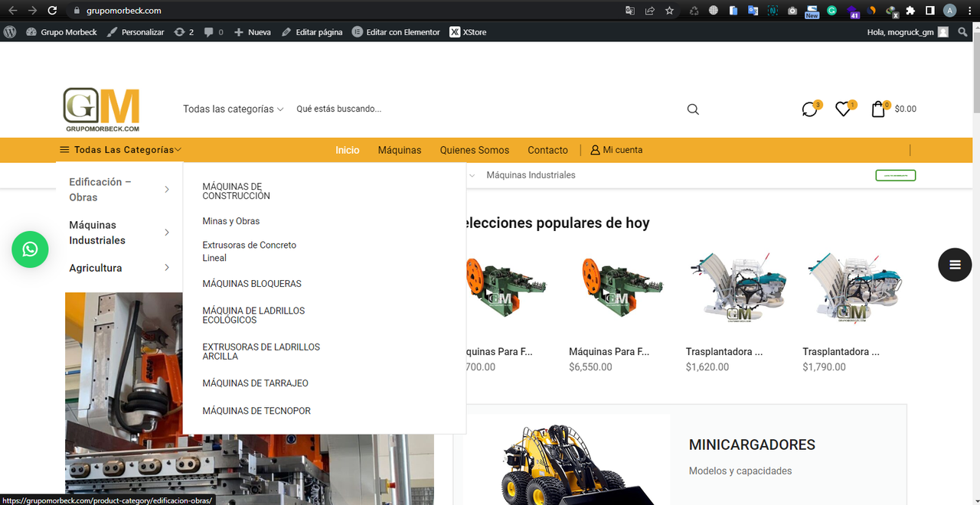Select MÁQUINAS DE CONSTRUCCIÓN submenu entry
Image resolution: width=980 pixels, height=505 pixels.
pos(237,191)
